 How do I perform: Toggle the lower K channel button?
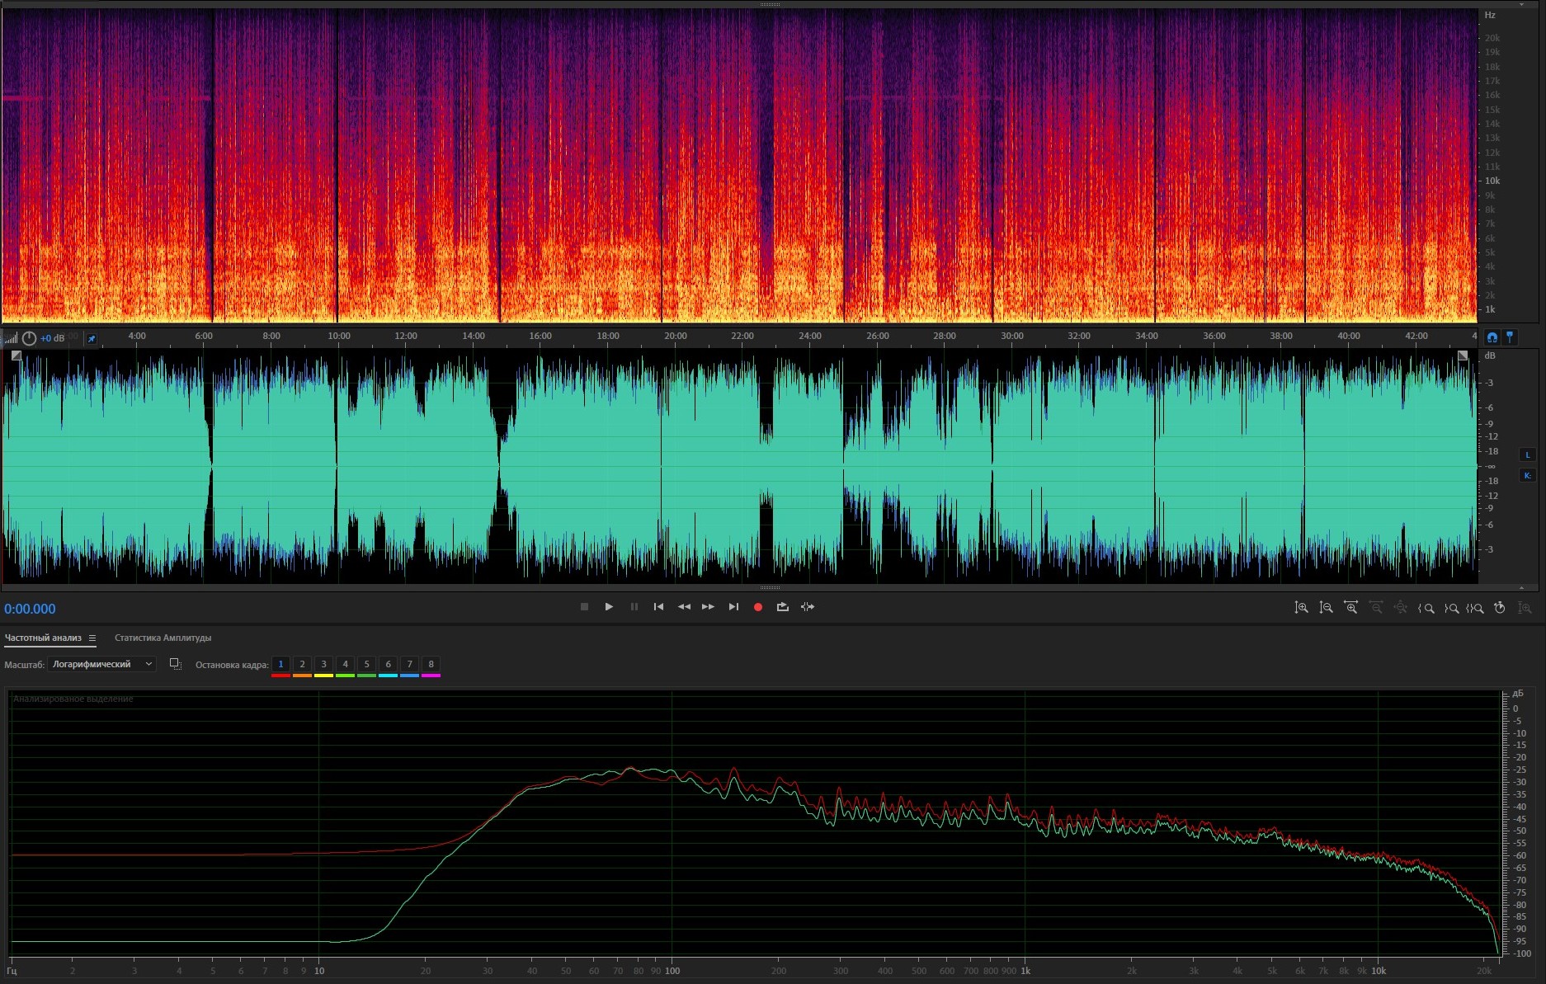click(1527, 476)
